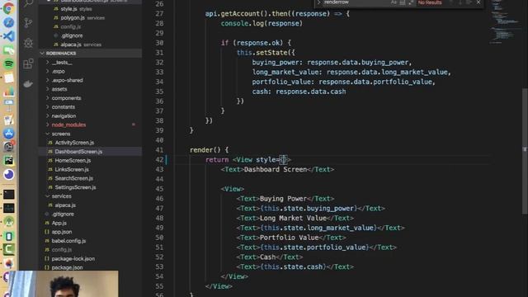Viewport: 528px width, 297px height.
Task: Launch Safari from the dock
Action: [9, 22]
